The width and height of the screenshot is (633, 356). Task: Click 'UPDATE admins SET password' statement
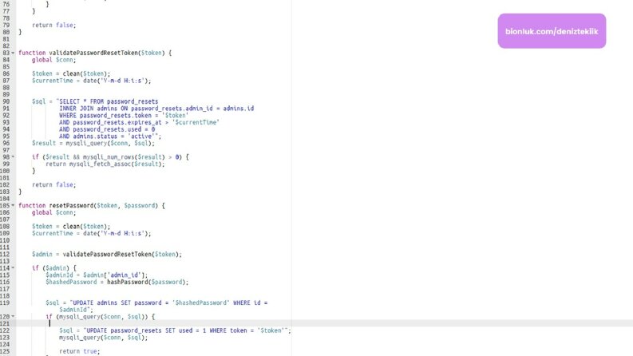click(156, 303)
